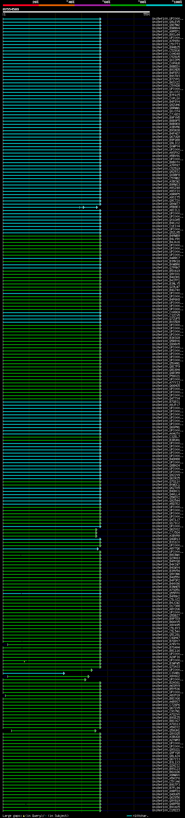Click the purple ~60% identity legend bar
Viewport: 185px width, 818px height.
[93, 5]
